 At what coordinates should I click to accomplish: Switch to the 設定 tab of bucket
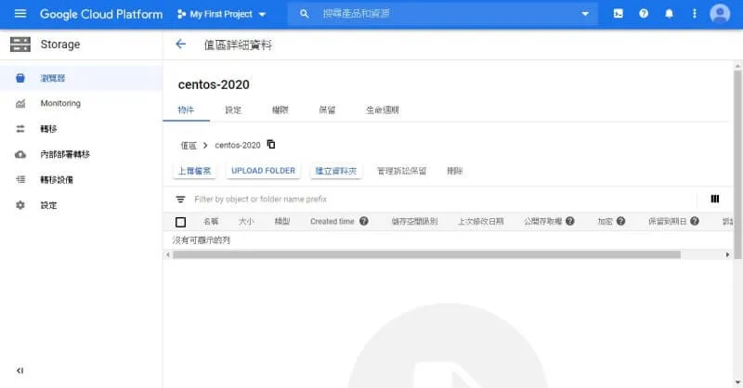tap(233, 110)
